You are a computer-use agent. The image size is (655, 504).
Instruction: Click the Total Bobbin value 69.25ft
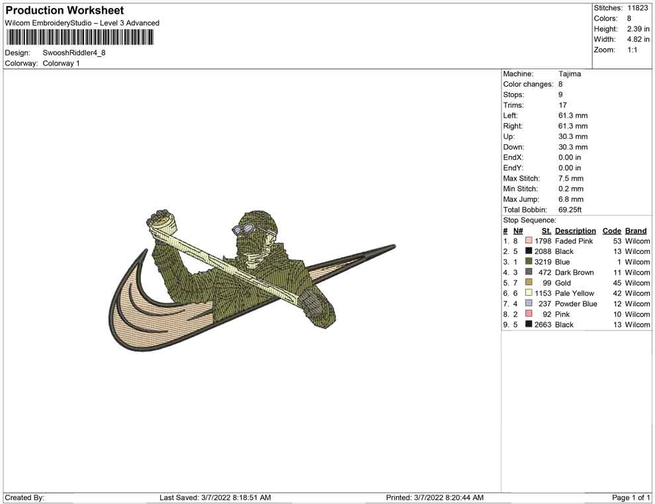click(x=570, y=210)
